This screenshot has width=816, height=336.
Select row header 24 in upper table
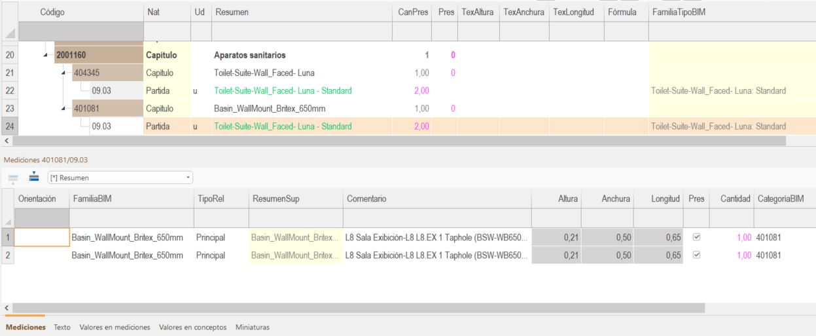(9, 126)
